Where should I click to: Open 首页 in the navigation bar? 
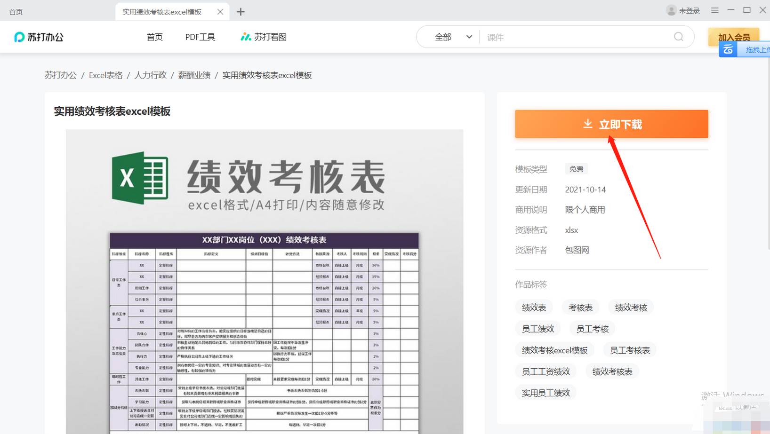154,37
